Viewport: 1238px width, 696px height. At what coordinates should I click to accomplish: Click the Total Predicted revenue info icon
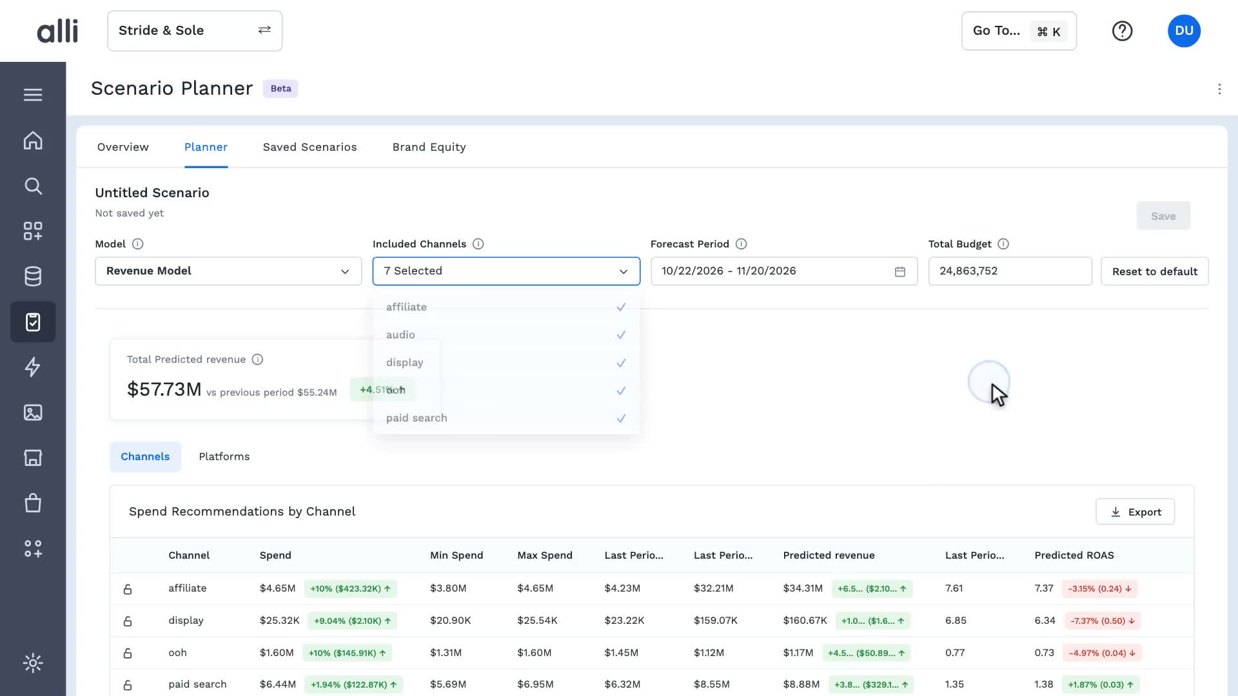point(257,360)
